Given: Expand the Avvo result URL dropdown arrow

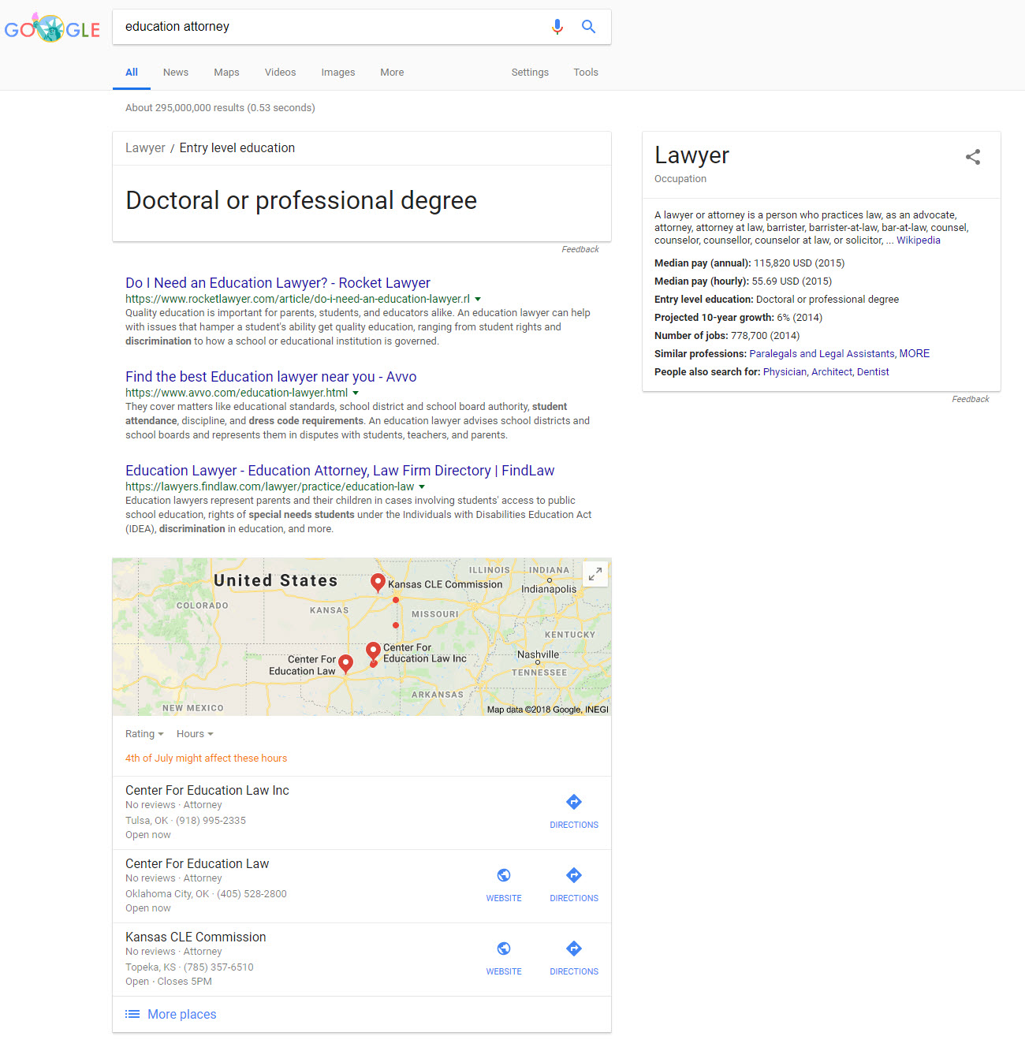Looking at the screenshot, I should tap(356, 393).
